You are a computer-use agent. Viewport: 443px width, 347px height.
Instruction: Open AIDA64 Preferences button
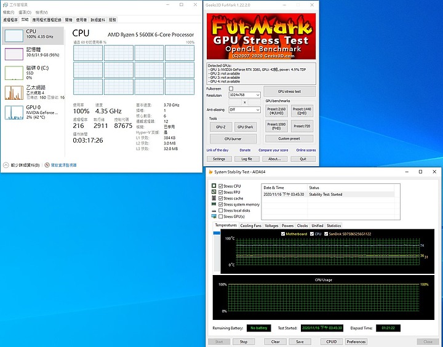356,341
